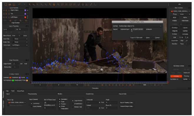194x116 pixels.
Task: Click the Copy to Clipboard button
Action: [x=136, y=38]
